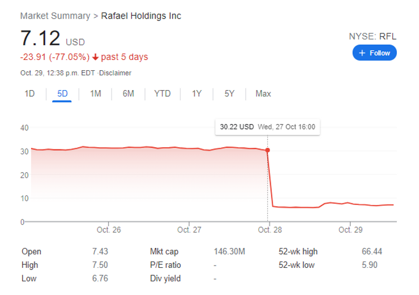
Task: Click the red down arrow price change icon
Action: click(x=96, y=57)
